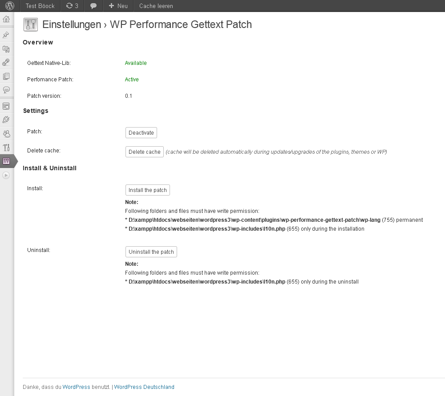Image resolution: width=445 pixels, height=396 pixels.
Task: Expand the collapsed sidebar menu arrow
Action: [6, 175]
